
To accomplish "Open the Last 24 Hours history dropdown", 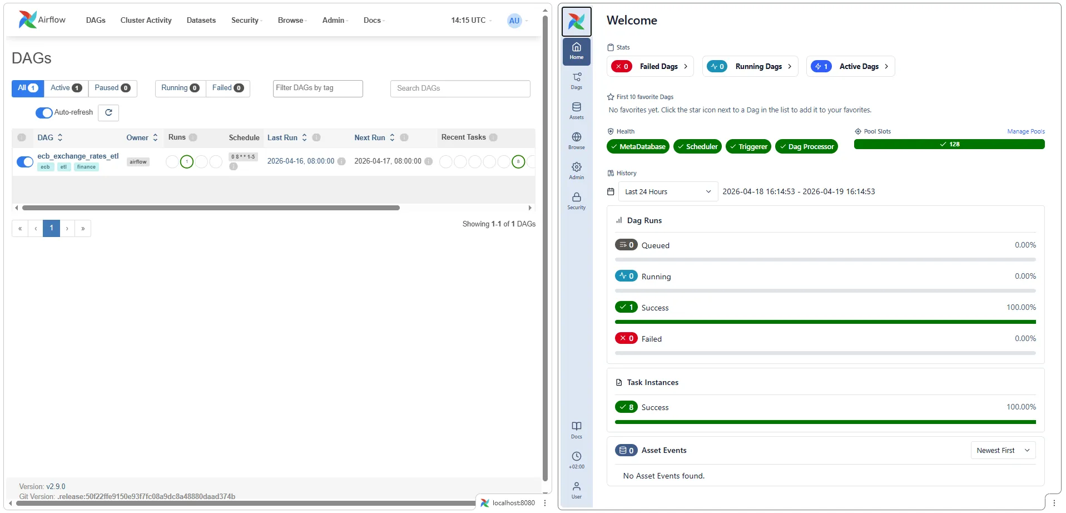I will [x=666, y=191].
